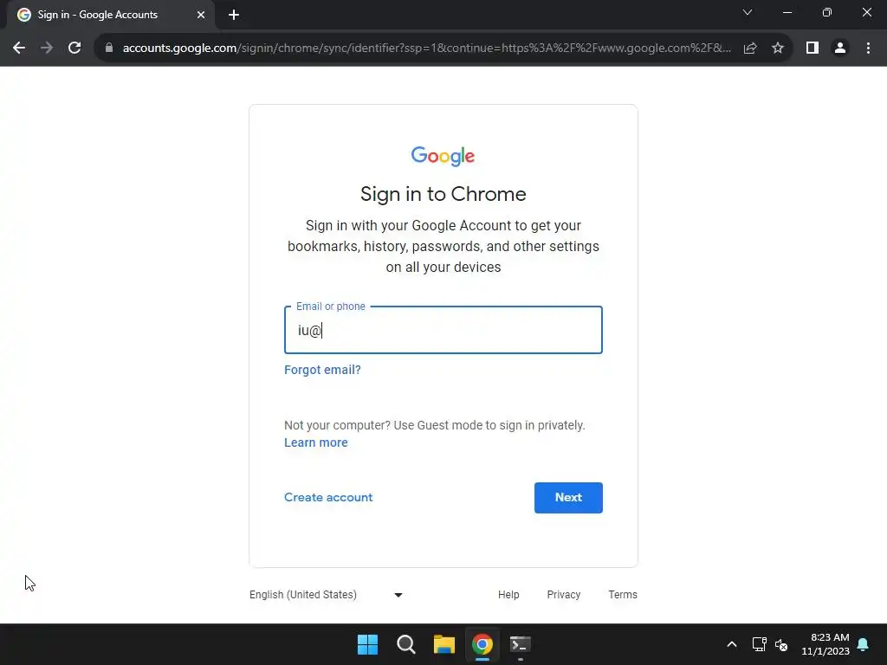This screenshot has height=665, width=887.
Task: Focus the Email or phone field
Action: (443, 330)
